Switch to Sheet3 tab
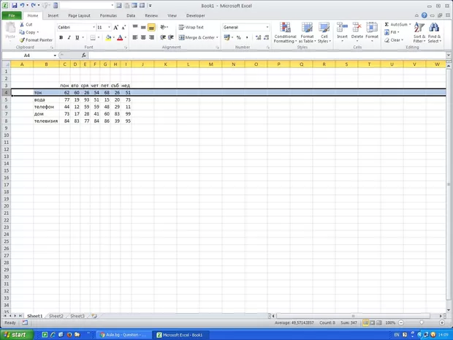 (77, 316)
